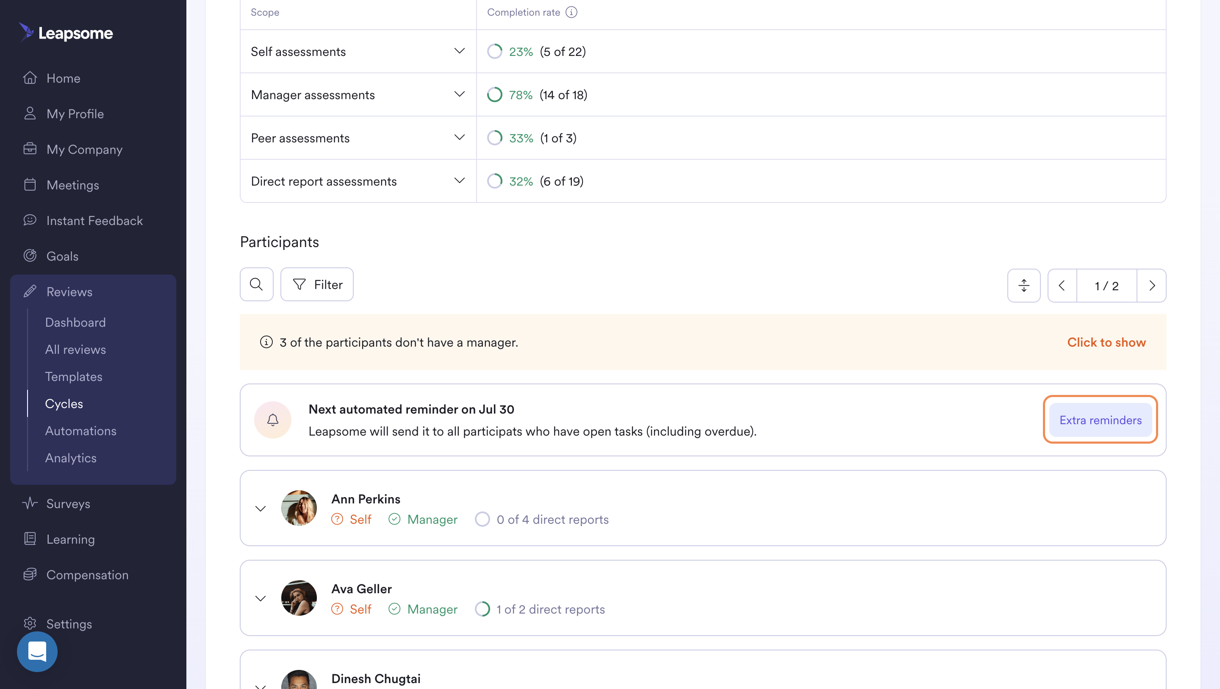Open Templates submenu item
This screenshot has height=689, width=1220.
pyautogui.click(x=73, y=376)
